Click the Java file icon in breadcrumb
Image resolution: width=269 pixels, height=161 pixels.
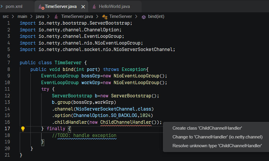tap(56, 17)
